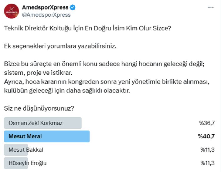Click the blue Mesut Meral result bar
Image resolution: width=221 pixels, height=172 pixels.
47,136
